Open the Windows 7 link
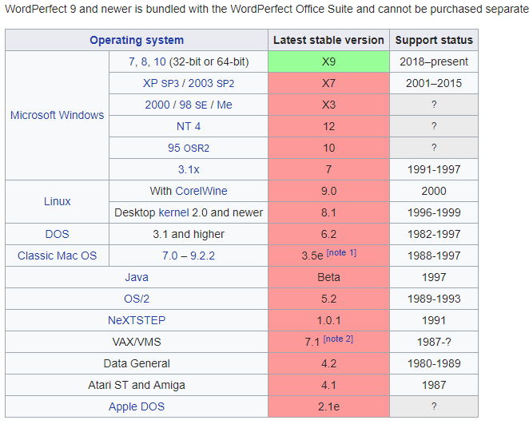Viewport: 529px width, 428px height. click(x=133, y=61)
